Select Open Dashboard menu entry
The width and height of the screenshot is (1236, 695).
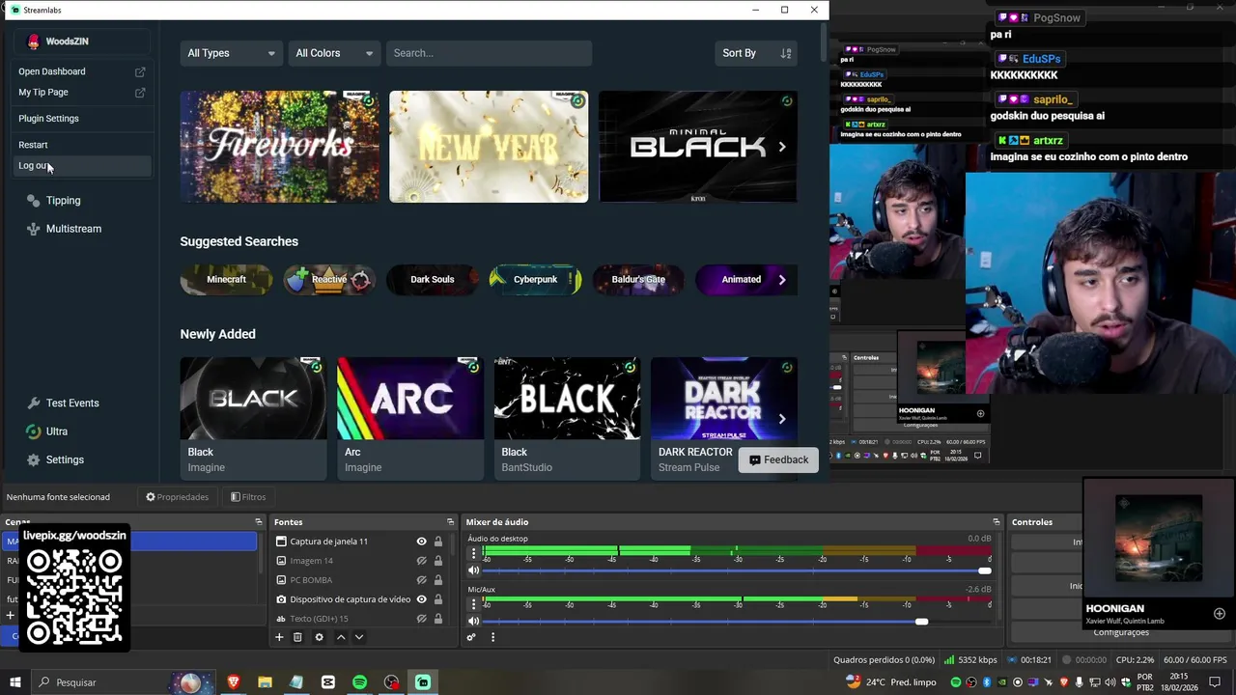[81, 71]
